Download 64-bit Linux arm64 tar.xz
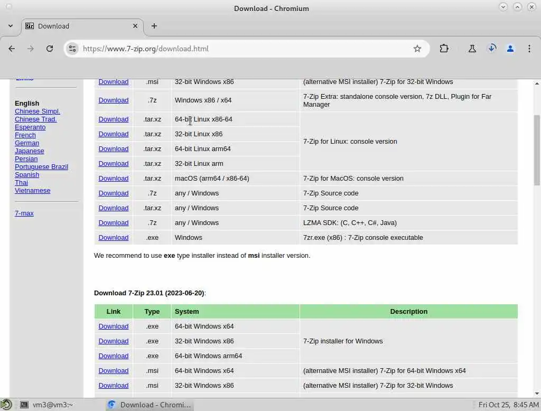This screenshot has height=411, width=541. point(114,149)
